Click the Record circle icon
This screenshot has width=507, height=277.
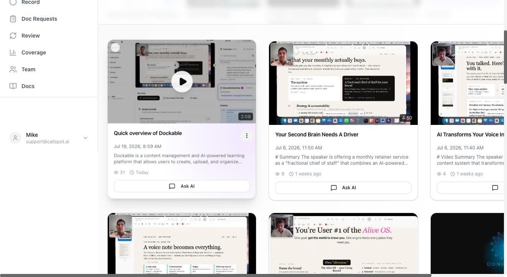pyautogui.click(x=13, y=2)
